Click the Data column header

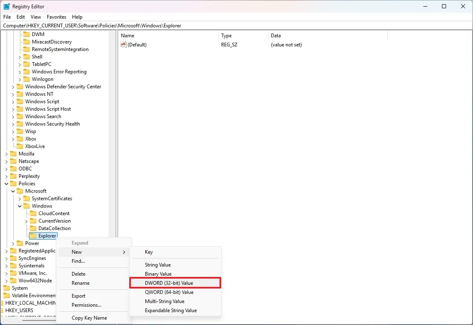pos(275,36)
